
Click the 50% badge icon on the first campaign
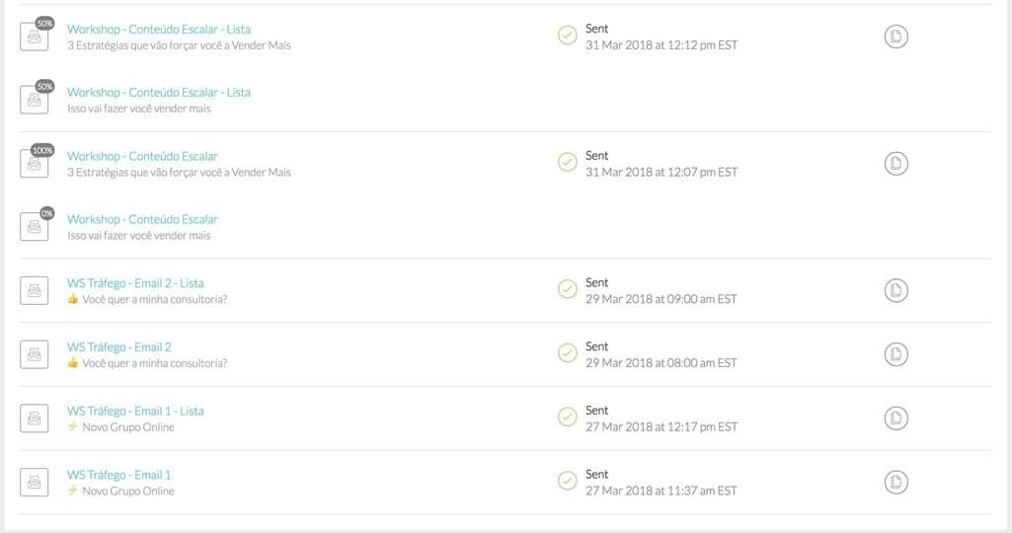tap(35, 37)
